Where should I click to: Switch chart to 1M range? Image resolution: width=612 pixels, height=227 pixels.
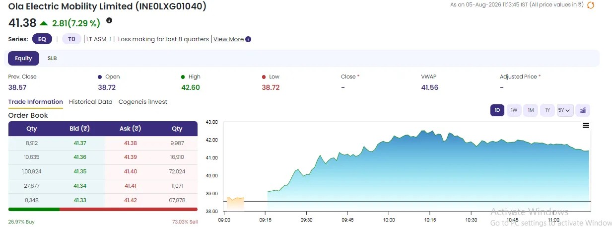pos(531,110)
